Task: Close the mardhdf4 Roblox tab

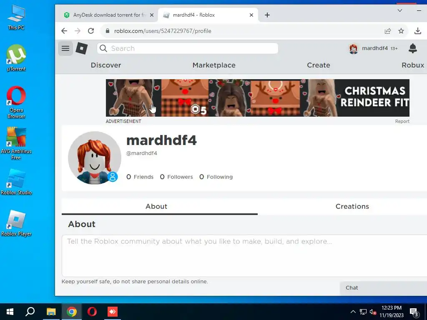Action: 251,15
